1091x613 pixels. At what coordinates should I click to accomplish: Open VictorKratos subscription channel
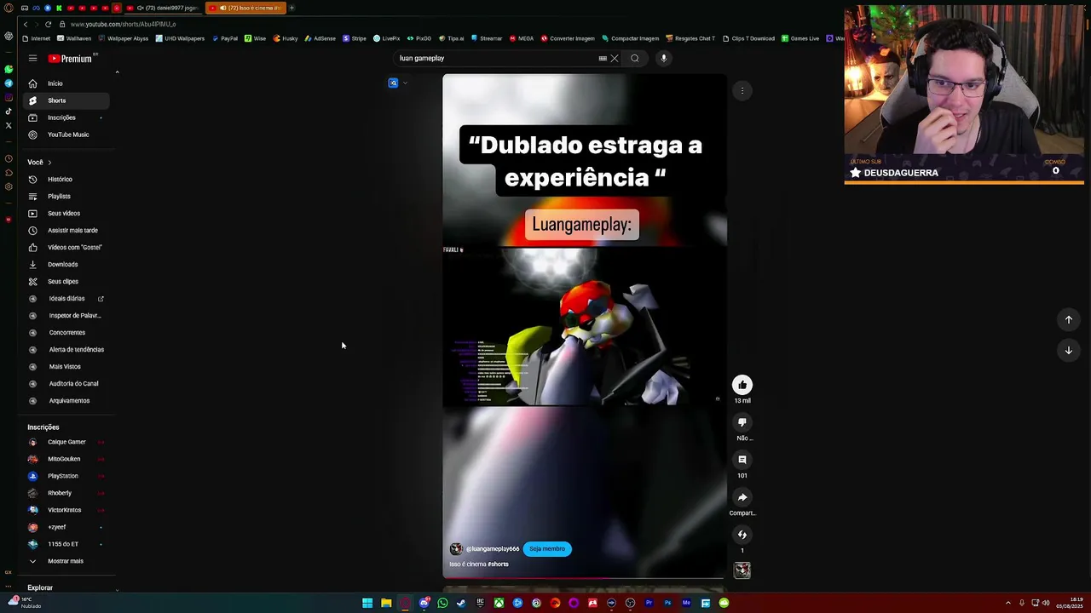[x=66, y=510]
